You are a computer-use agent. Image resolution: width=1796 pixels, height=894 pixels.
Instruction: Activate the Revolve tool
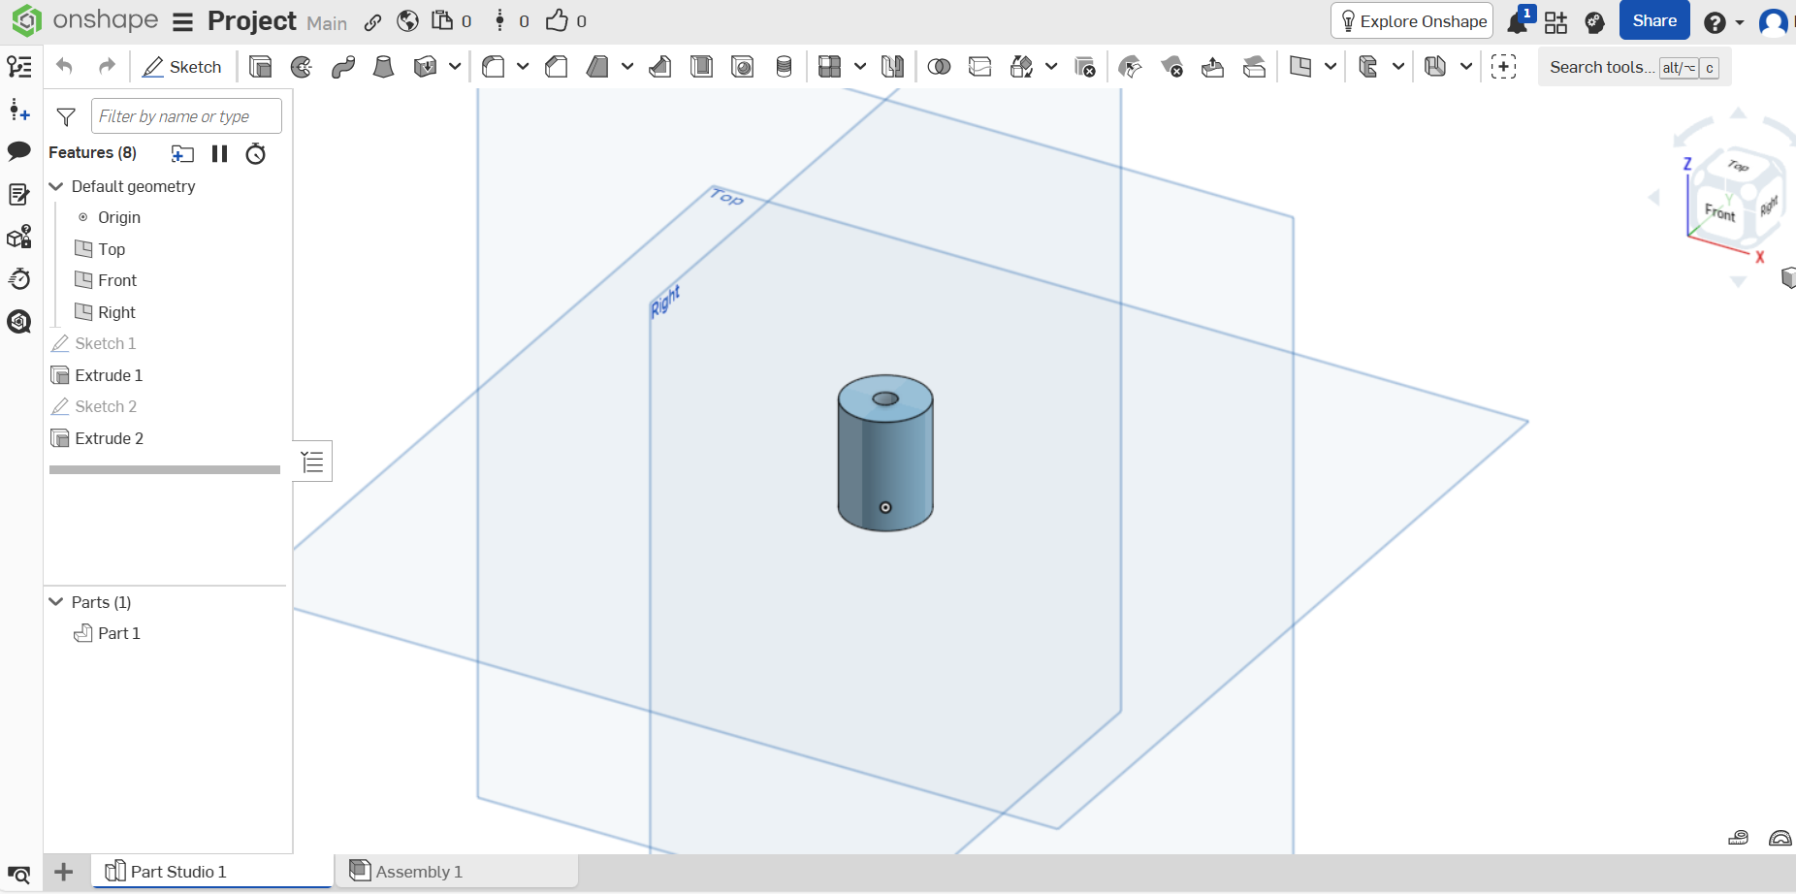(x=302, y=67)
